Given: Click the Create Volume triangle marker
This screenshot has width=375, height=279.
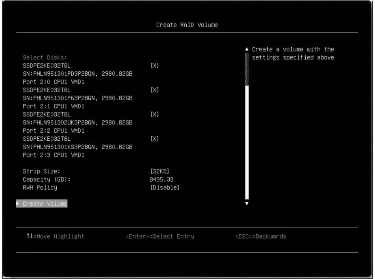Looking at the screenshot, I should click(x=18, y=204).
